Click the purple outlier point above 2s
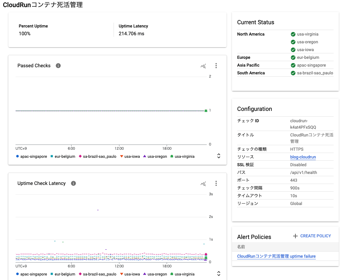Screen dimensions: 342x280 [x=98, y=210]
